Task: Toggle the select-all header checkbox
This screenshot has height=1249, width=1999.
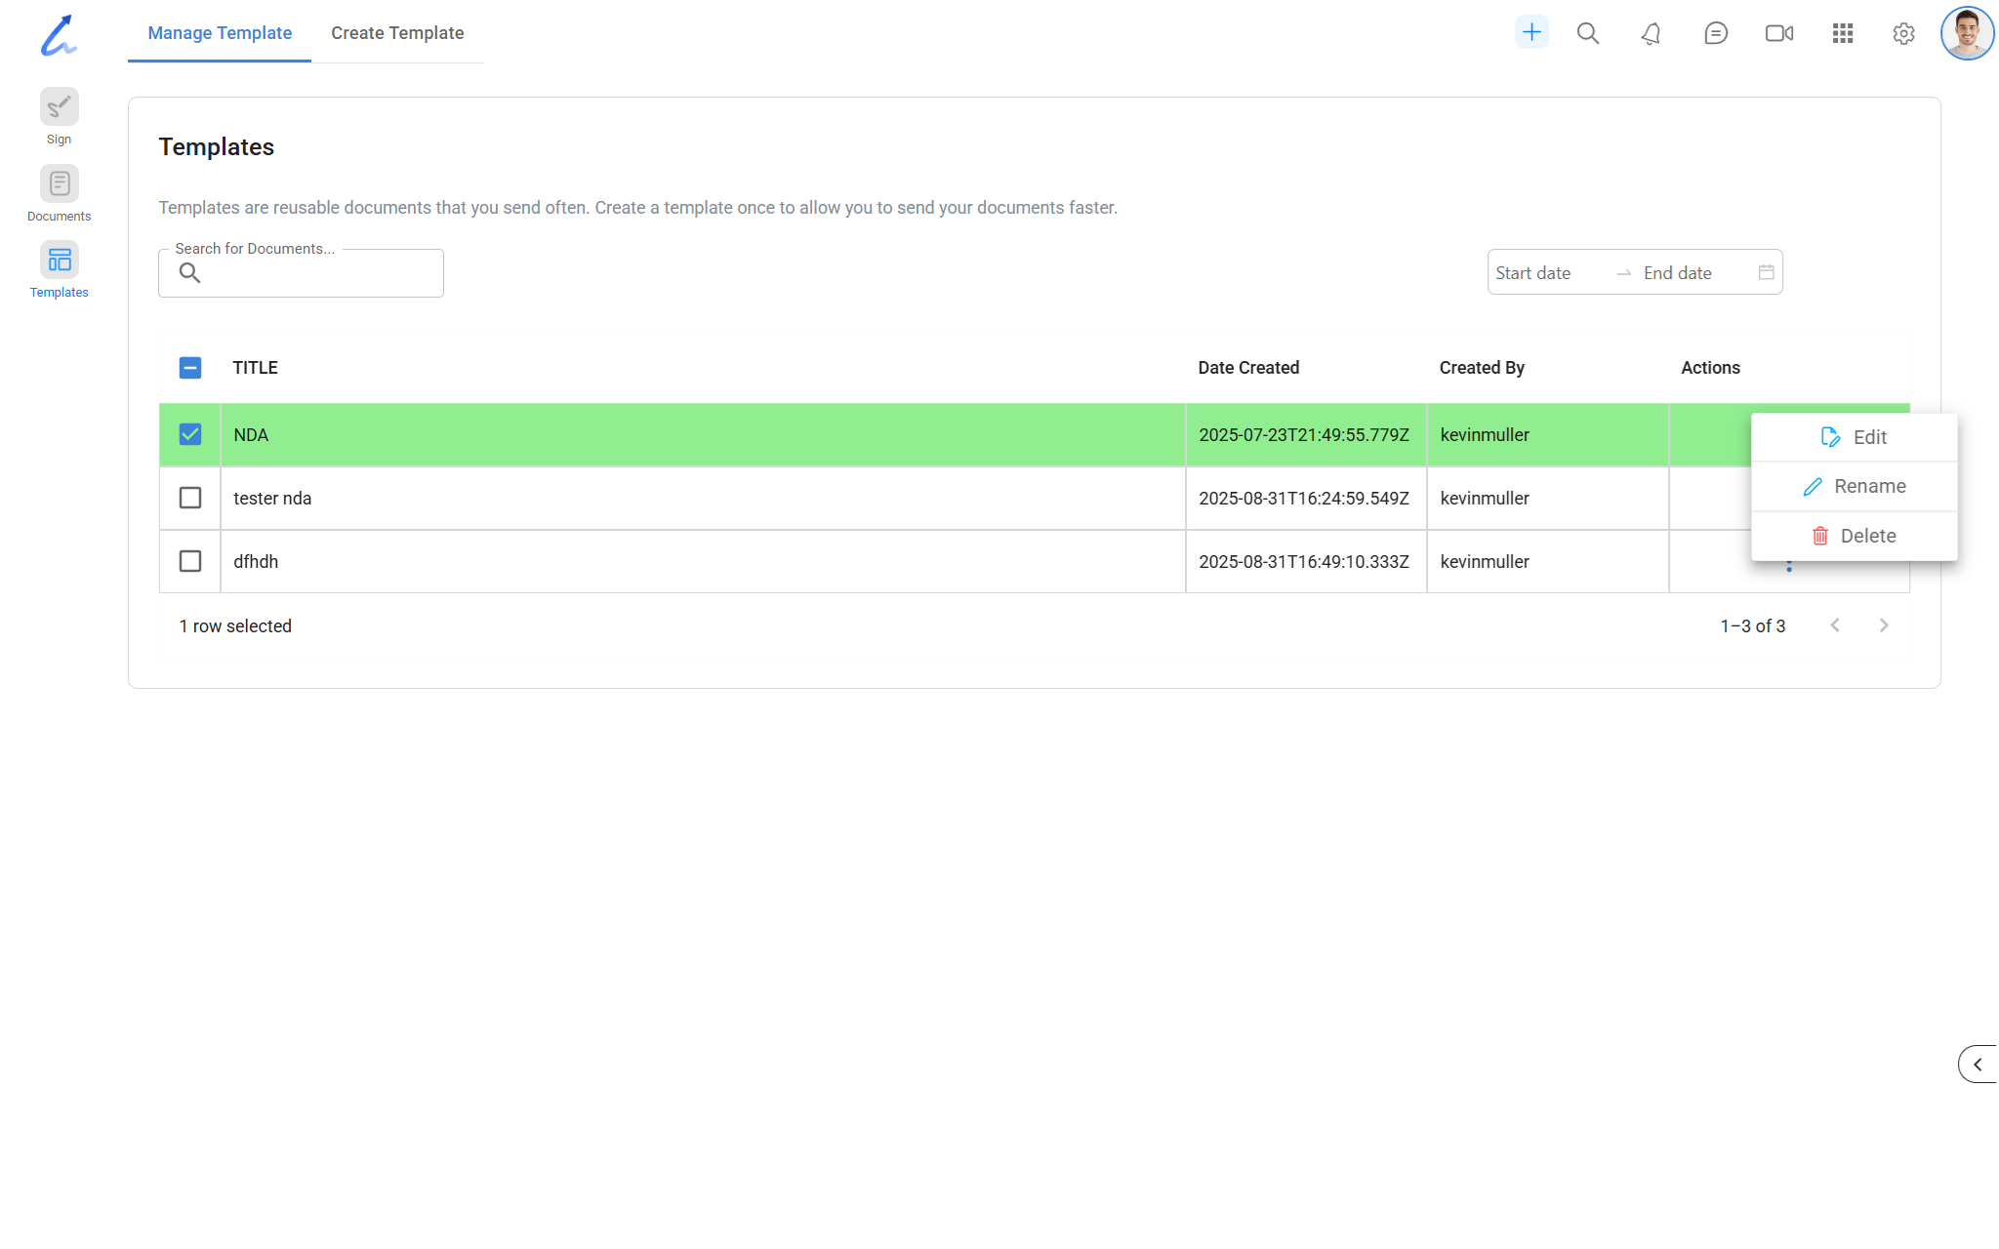Action: pyautogui.click(x=190, y=368)
